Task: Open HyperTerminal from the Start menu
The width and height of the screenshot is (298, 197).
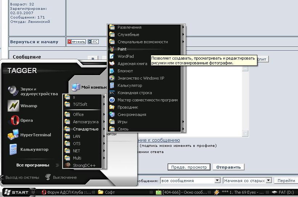Action: point(29,135)
